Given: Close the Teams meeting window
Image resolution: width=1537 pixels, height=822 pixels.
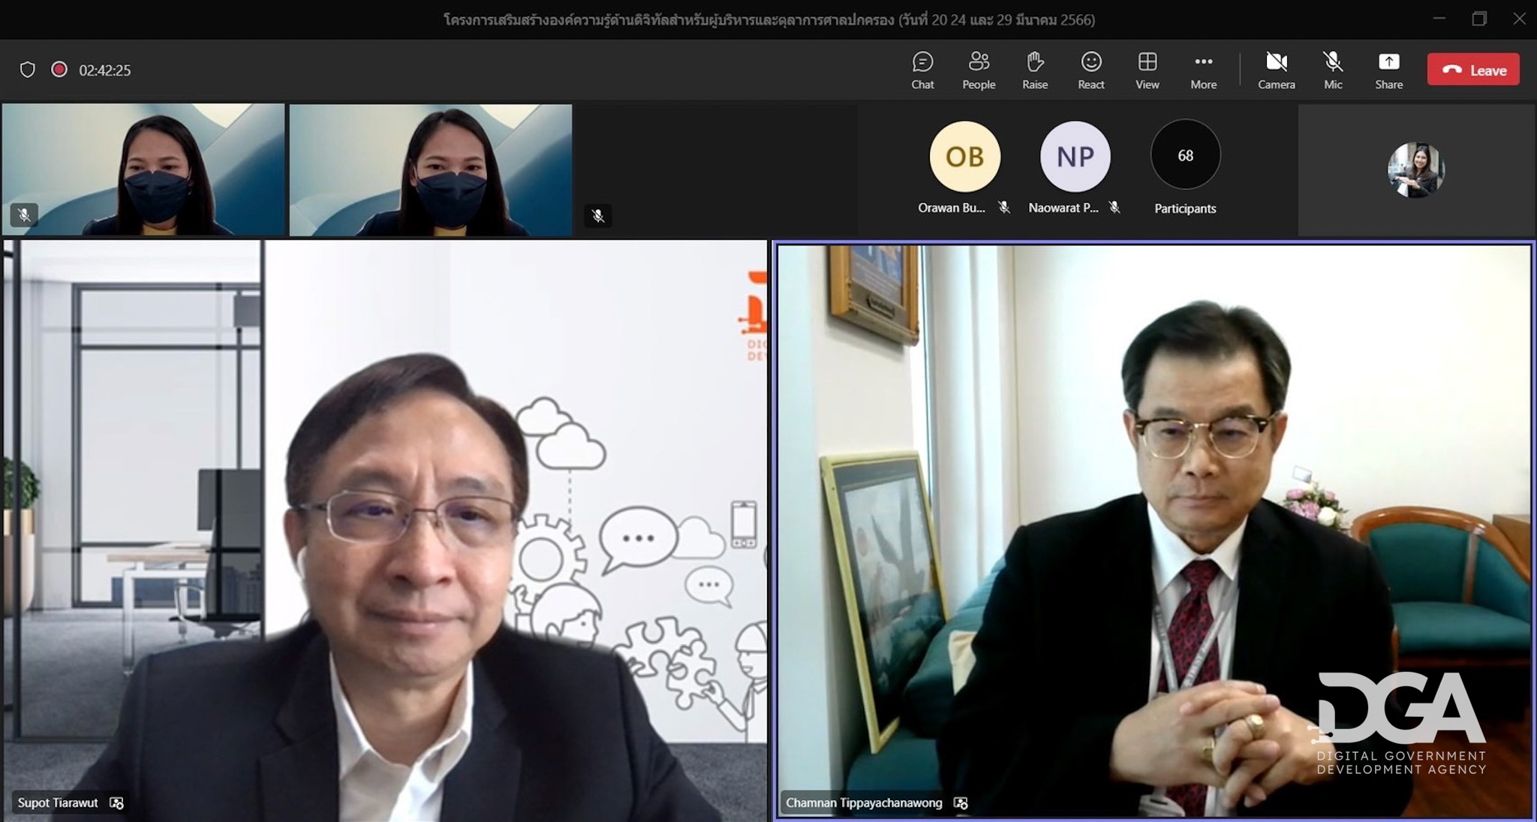Looking at the screenshot, I should pyautogui.click(x=1520, y=19).
